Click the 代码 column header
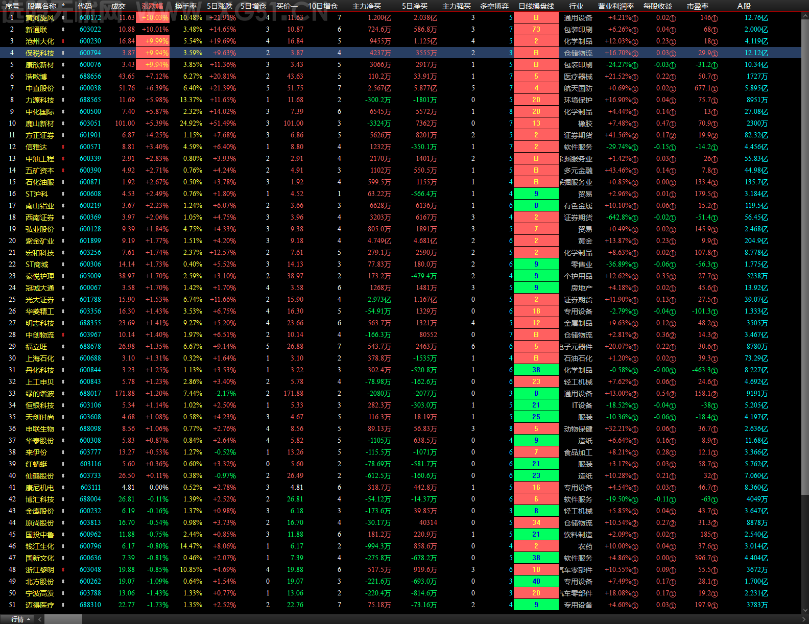The width and height of the screenshot is (809, 624). point(85,6)
